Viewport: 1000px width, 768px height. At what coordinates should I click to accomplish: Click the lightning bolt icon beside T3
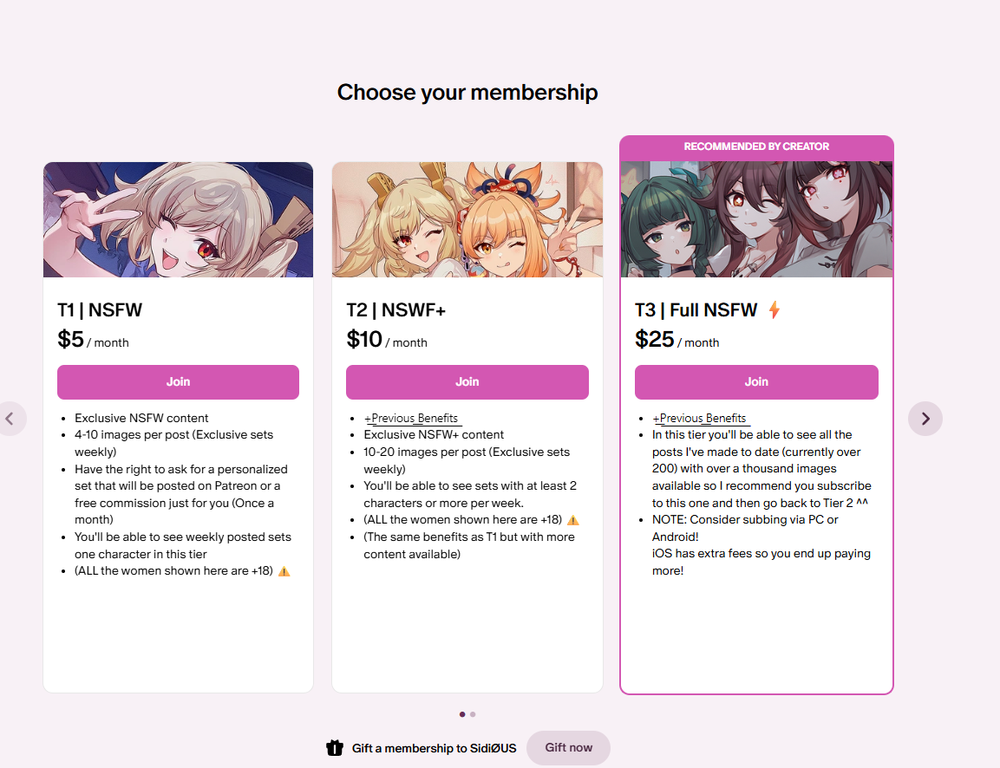[x=775, y=309]
